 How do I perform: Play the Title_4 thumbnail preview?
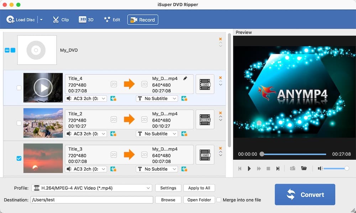click(43, 87)
